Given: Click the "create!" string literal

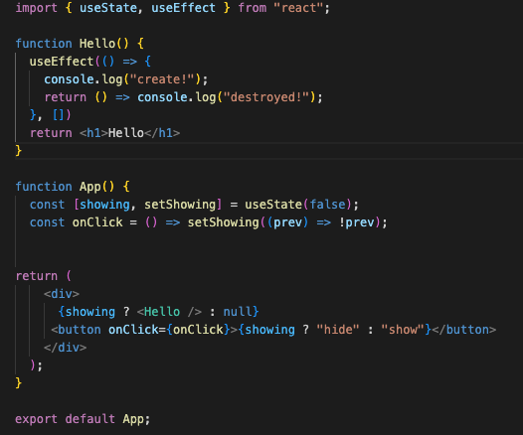Looking at the screenshot, I should (162, 79).
